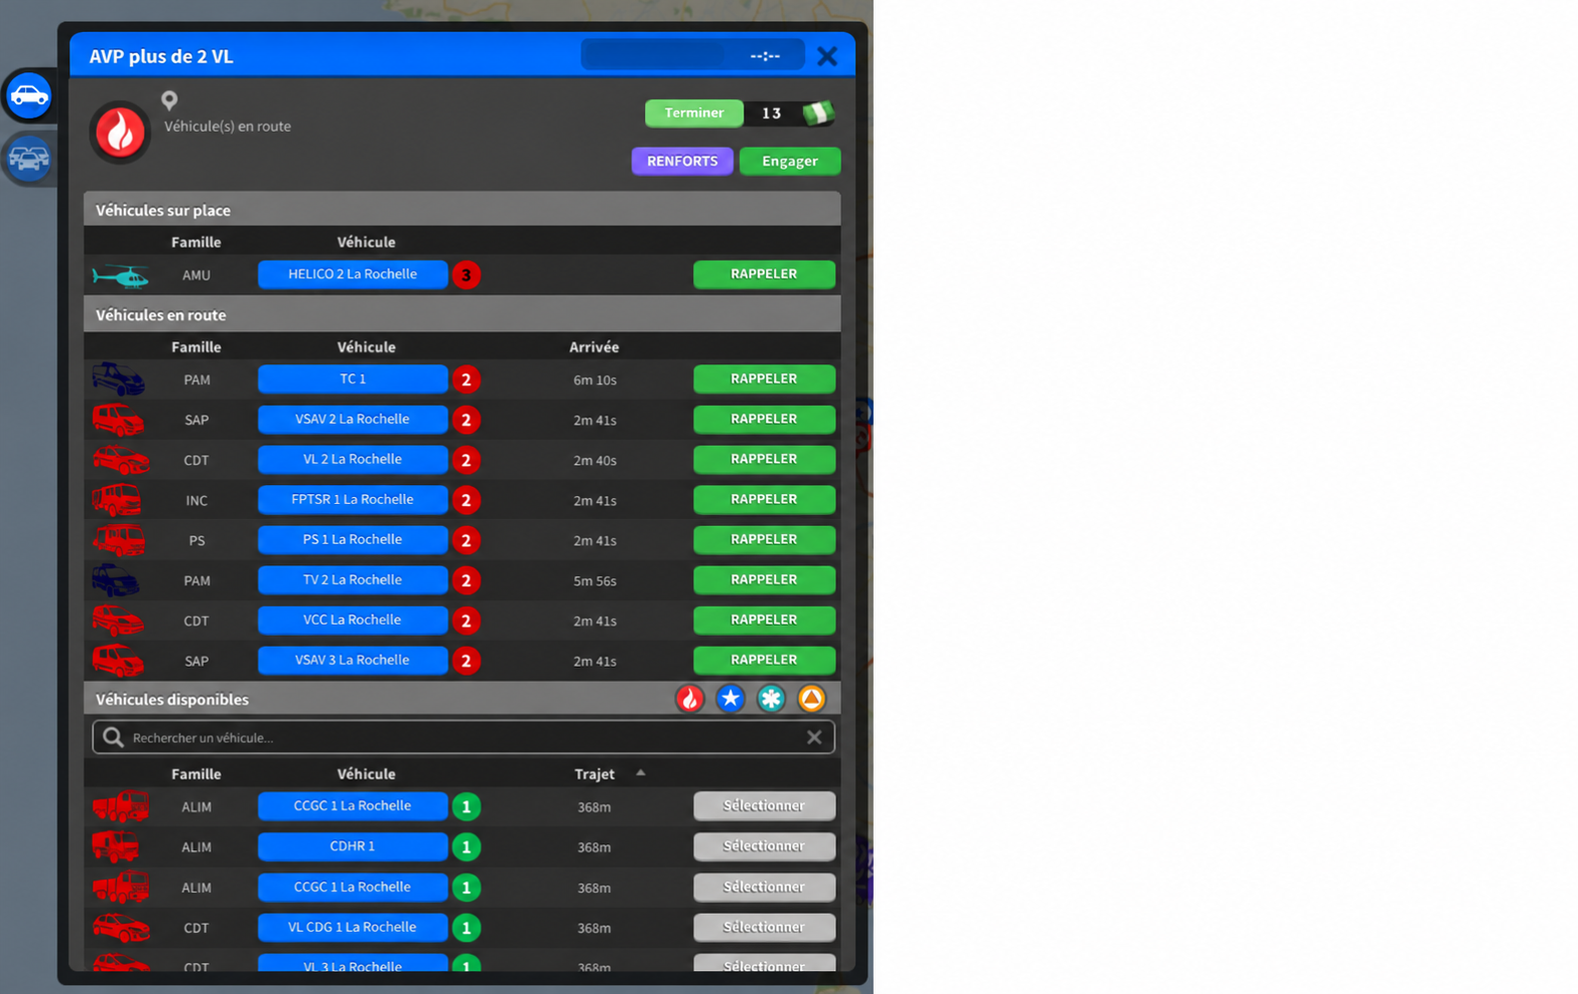The height and width of the screenshot is (994, 1578).
Task: Clear the vehicle search field
Action: pos(814,738)
